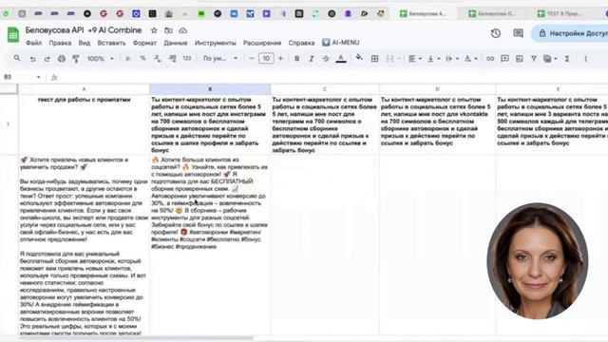Open the Правка menu
The width and height of the screenshot is (608, 342).
tap(60, 43)
